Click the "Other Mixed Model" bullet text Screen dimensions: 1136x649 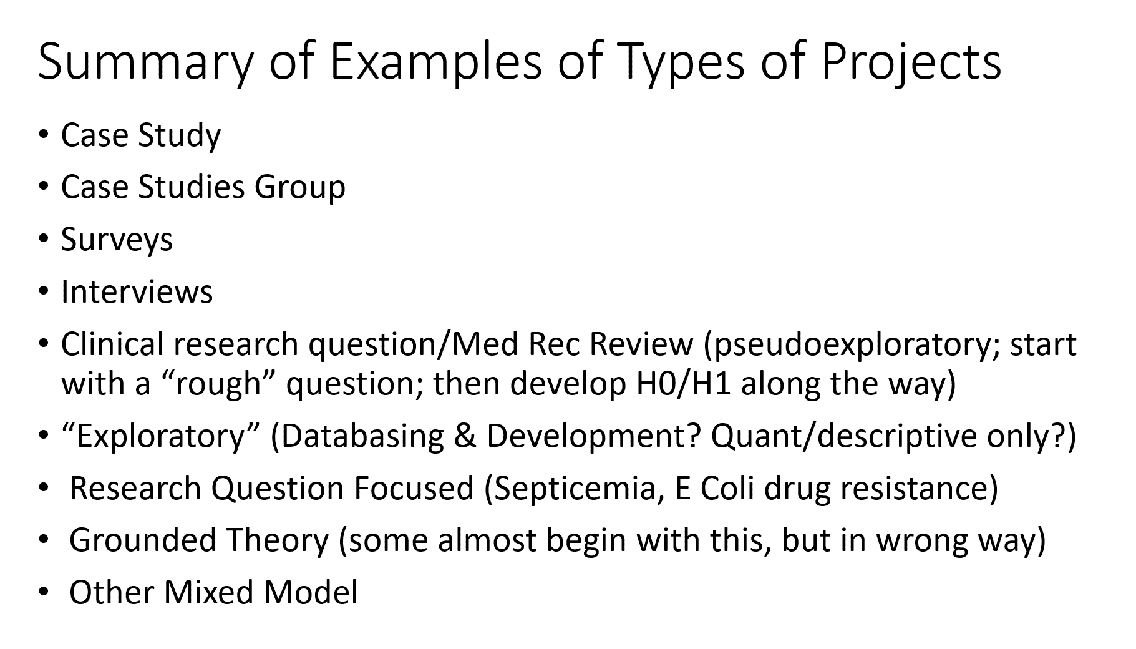click(x=213, y=592)
